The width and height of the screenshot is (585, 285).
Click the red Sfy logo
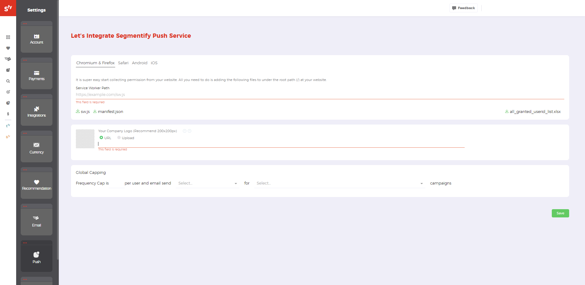point(8,8)
